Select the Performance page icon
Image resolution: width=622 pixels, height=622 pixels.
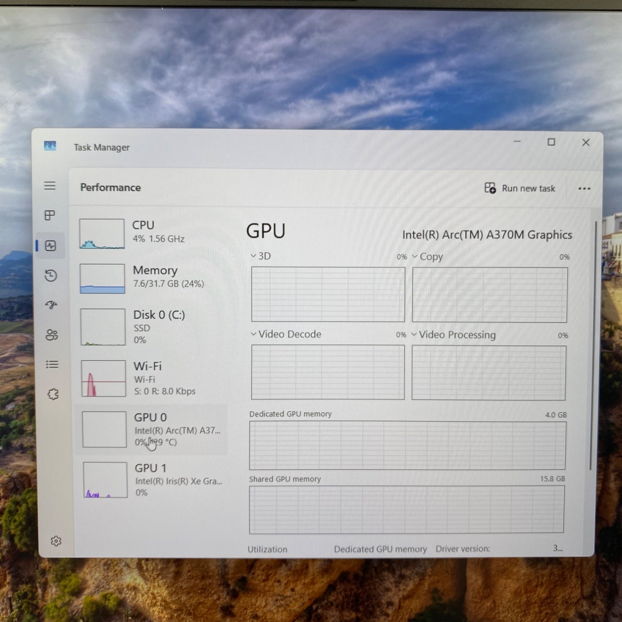click(51, 246)
